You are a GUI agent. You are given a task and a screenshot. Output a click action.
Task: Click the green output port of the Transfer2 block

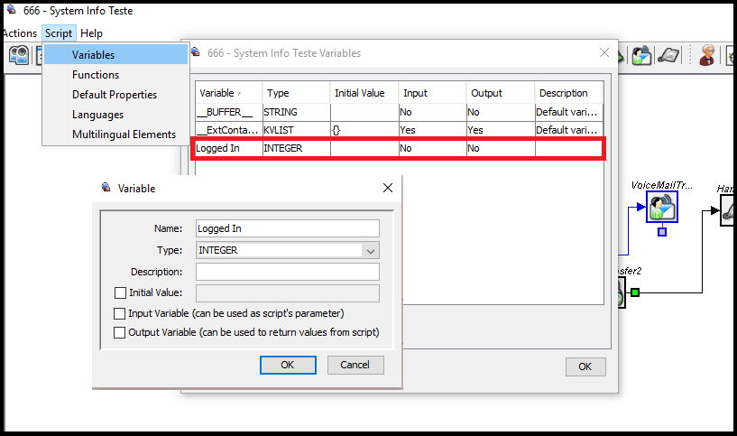(635, 292)
